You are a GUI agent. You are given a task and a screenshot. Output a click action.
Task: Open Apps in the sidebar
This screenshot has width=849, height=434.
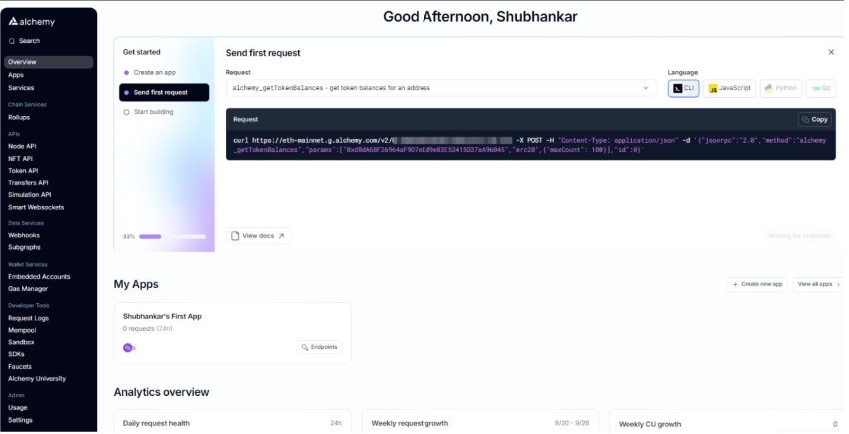point(16,75)
